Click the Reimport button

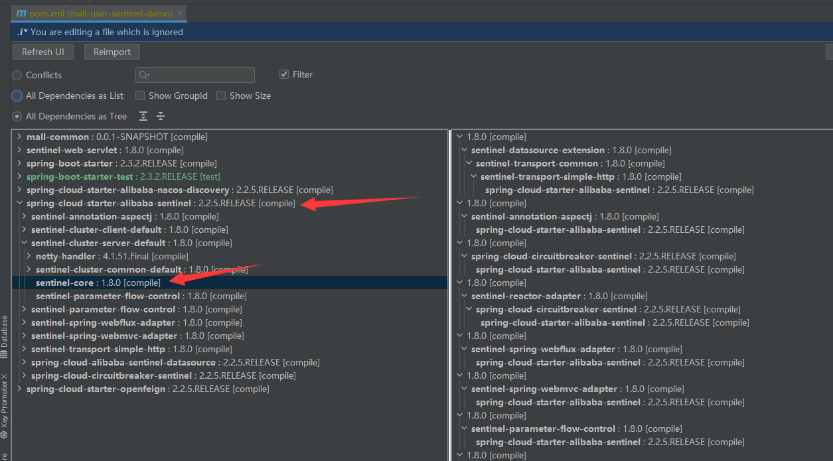click(x=112, y=52)
